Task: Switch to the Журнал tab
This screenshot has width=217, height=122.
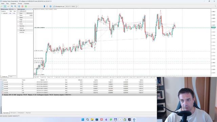Action: point(28,113)
